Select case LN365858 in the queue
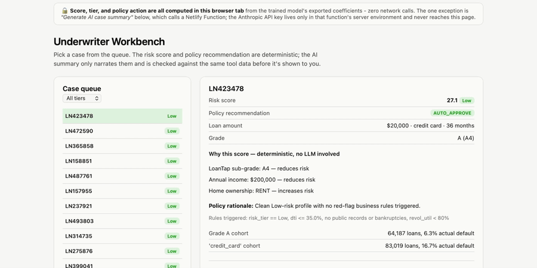Image resolution: width=537 pixels, height=268 pixels. tap(122, 147)
